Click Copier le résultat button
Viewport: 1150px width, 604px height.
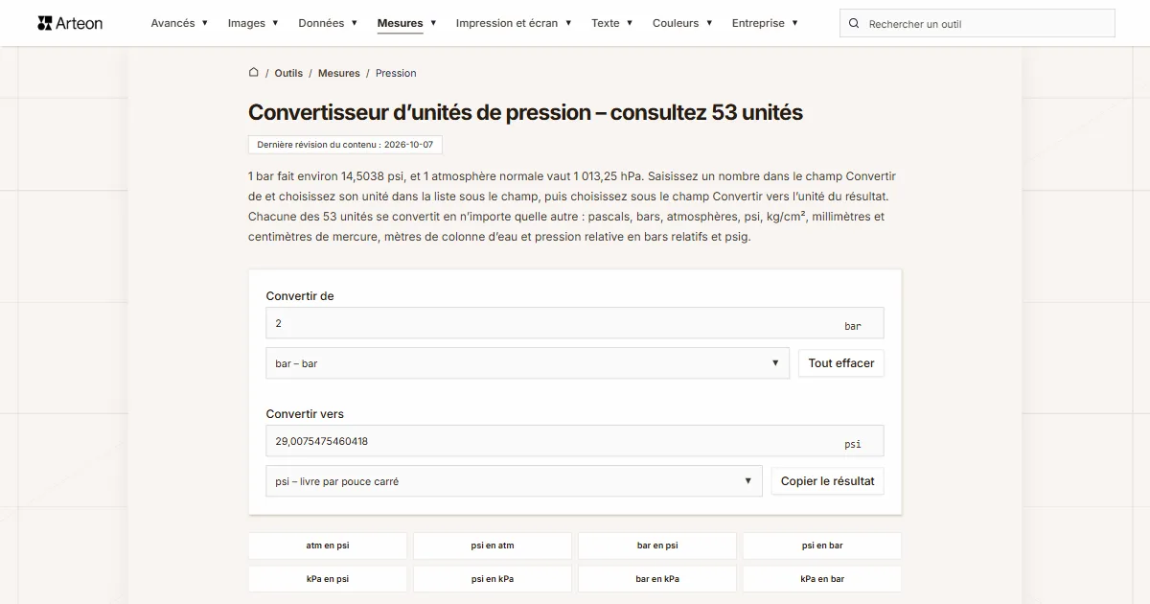point(828,481)
